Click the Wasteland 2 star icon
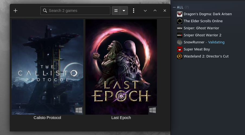Screen dimensions: 245x135 coord(180,56)
